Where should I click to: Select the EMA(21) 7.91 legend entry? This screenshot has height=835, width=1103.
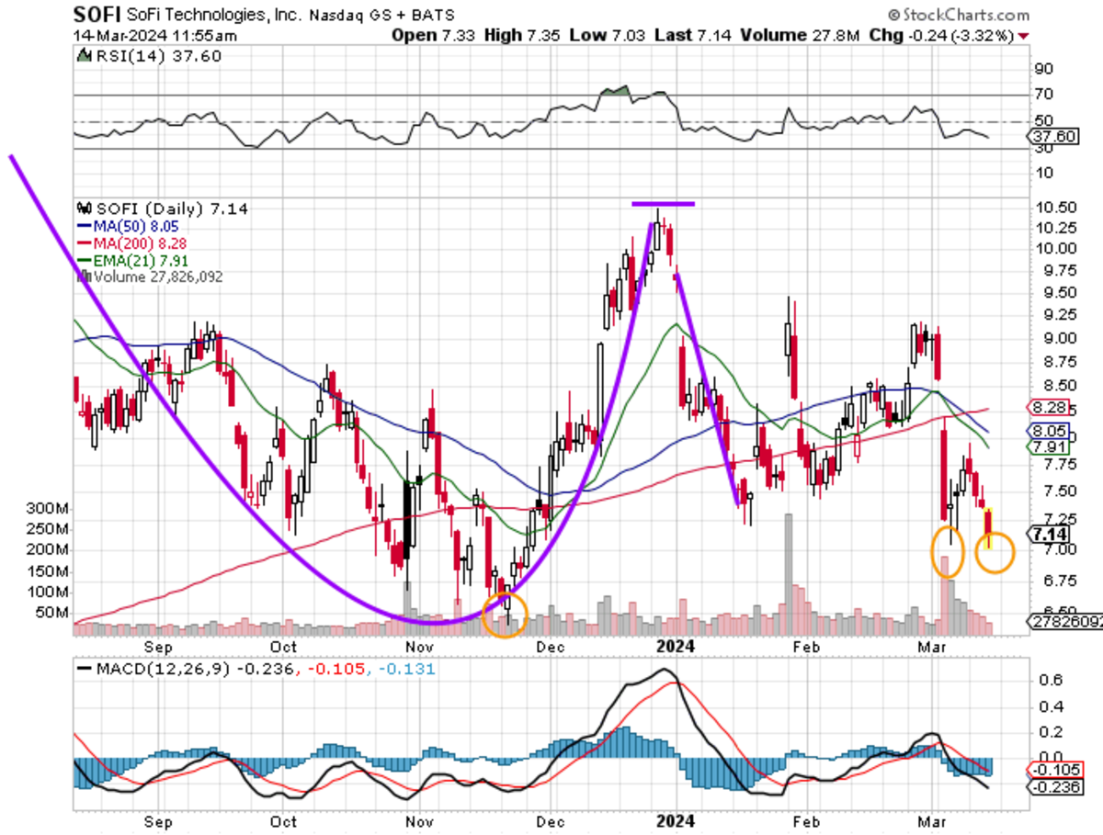[128, 260]
